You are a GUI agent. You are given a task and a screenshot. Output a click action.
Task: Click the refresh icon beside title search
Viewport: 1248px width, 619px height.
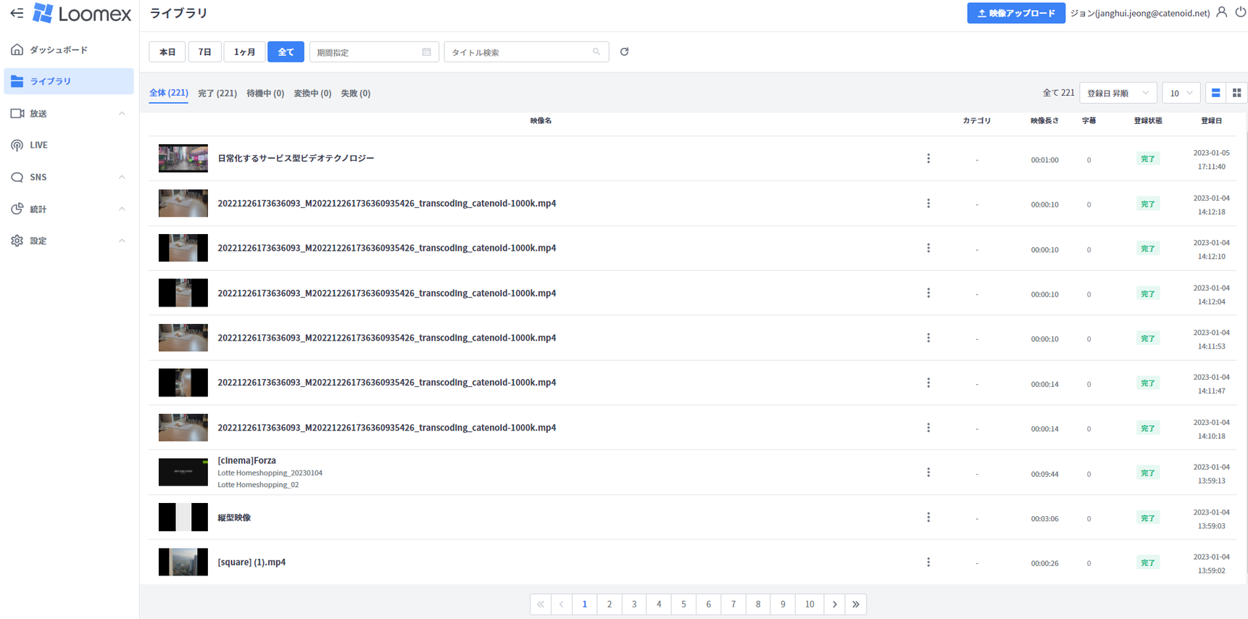(624, 52)
